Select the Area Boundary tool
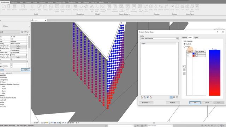226x127 pixels. pyautogui.click(x=134, y=8)
